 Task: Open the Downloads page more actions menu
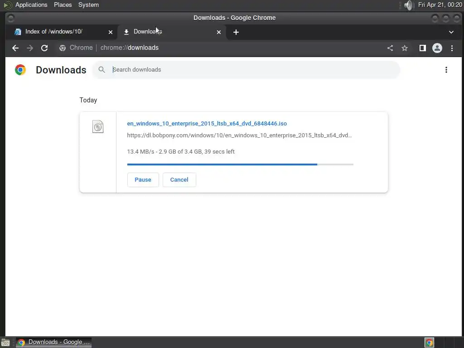[446, 70]
